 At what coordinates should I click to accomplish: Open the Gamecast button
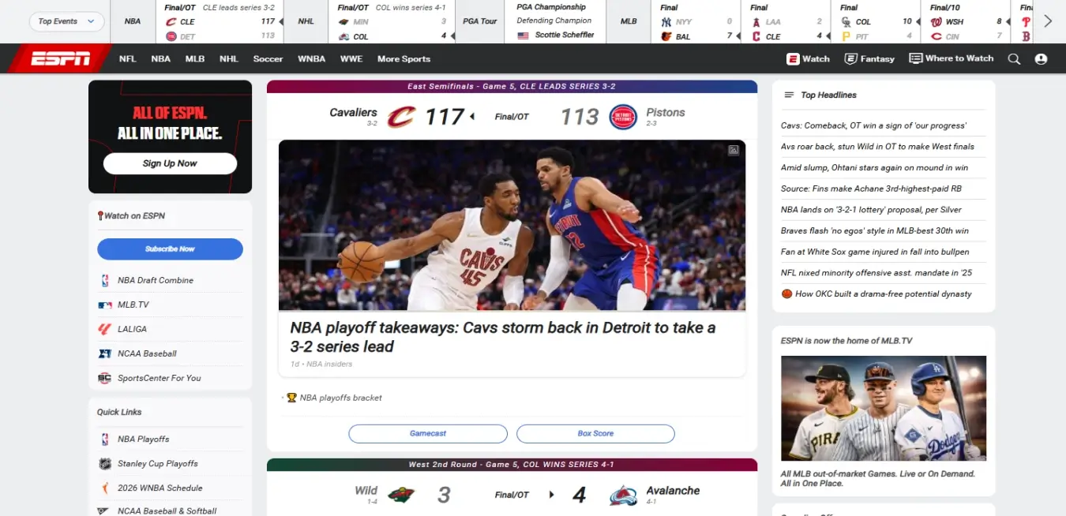[428, 433]
